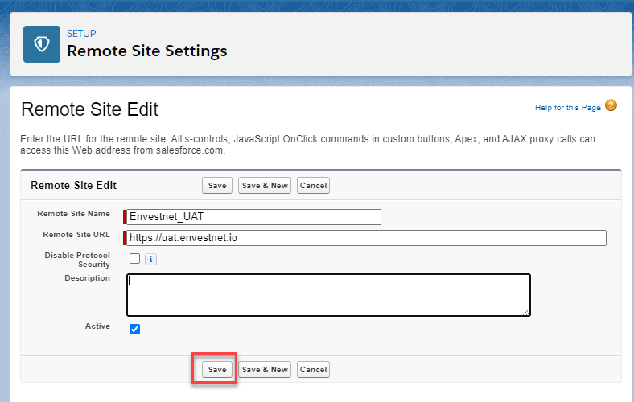Click the bottom Save button
This screenshot has height=402, width=634.
[217, 370]
